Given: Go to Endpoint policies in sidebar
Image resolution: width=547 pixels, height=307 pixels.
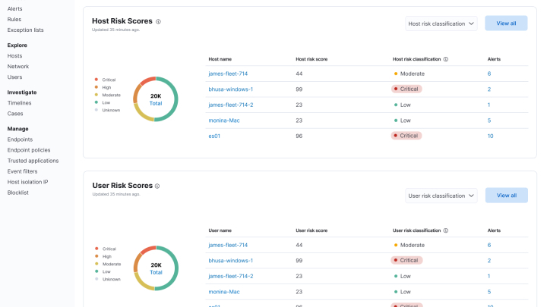Looking at the screenshot, I should click(29, 150).
